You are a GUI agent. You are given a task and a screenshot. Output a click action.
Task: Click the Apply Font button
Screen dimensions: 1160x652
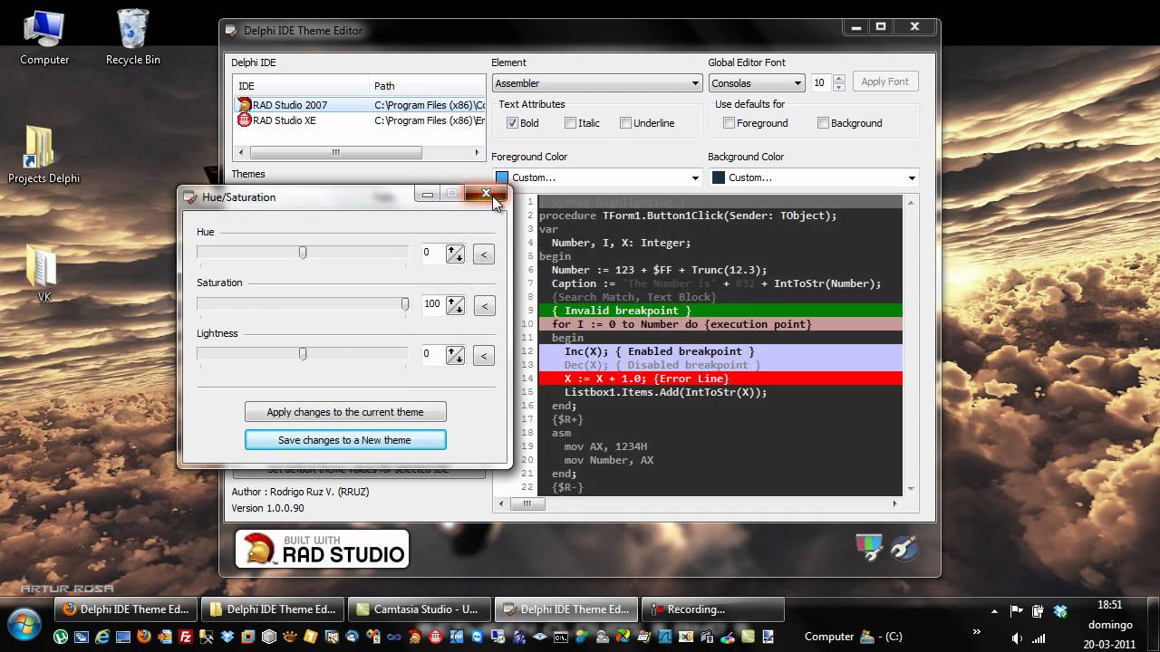[884, 81]
